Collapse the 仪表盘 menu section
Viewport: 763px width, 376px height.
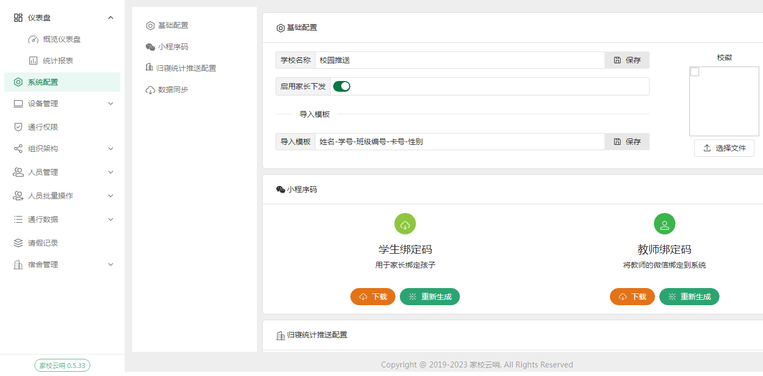[x=111, y=18]
